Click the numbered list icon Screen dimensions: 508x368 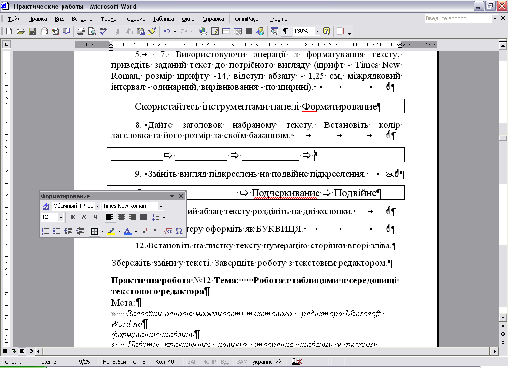point(45,231)
